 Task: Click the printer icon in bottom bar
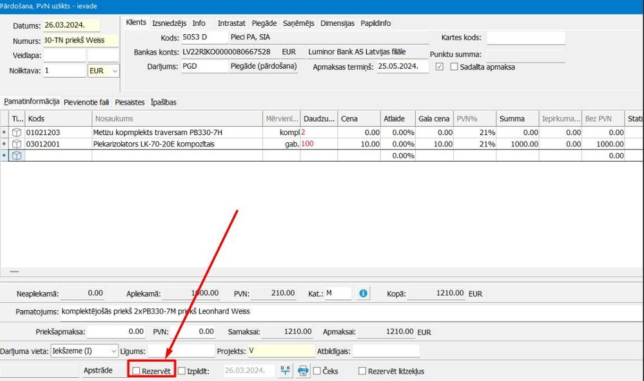(x=302, y=371)
